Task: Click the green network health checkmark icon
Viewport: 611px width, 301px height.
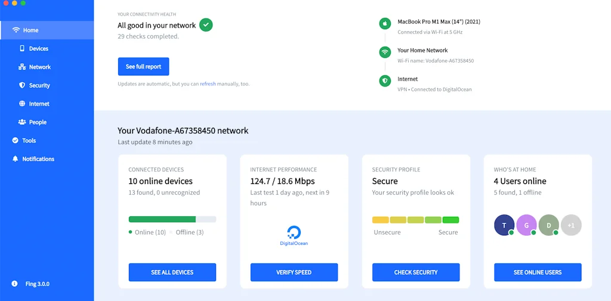Action: tap(206, 25)
